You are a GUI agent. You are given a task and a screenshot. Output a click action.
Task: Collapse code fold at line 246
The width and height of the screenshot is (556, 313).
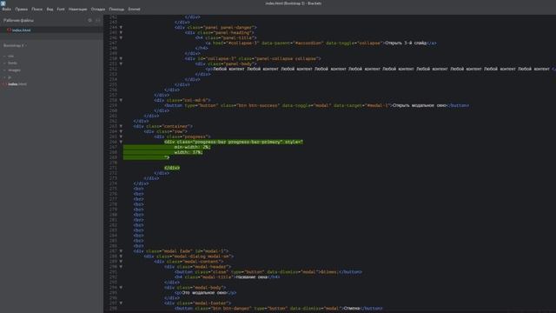(121, 37)
